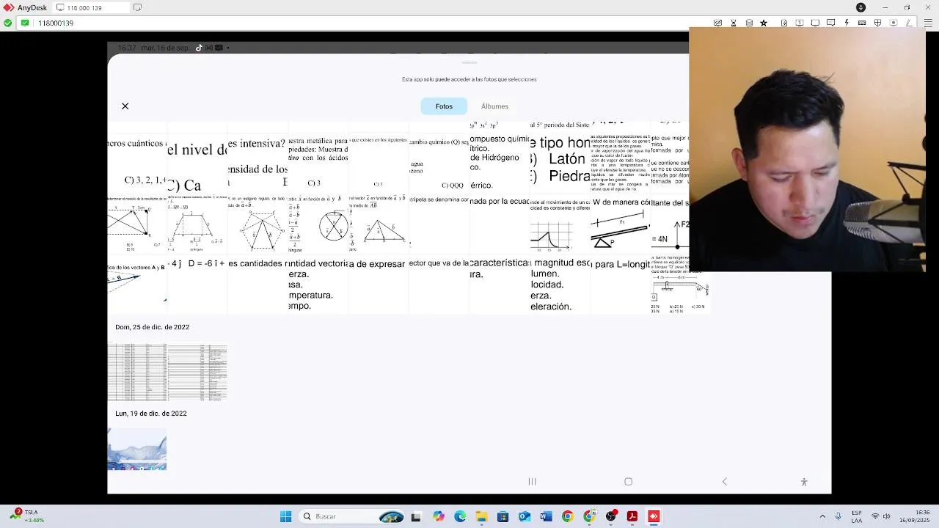Open Adobe Acrobat from taskbar

pos(632,516)
